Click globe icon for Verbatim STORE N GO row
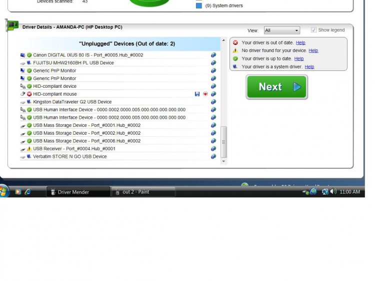This screenshot has width=375, height=281. (213, 156)
